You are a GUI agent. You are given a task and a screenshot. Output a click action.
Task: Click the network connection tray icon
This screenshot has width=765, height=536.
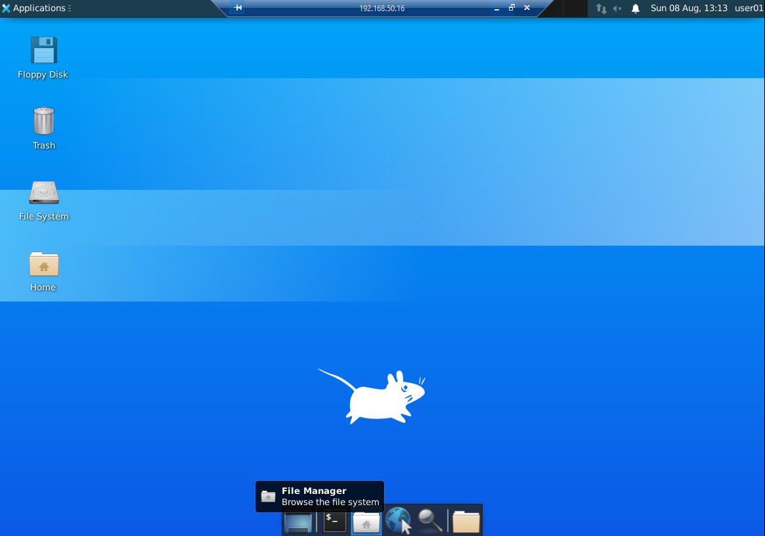tap(601, 9)
